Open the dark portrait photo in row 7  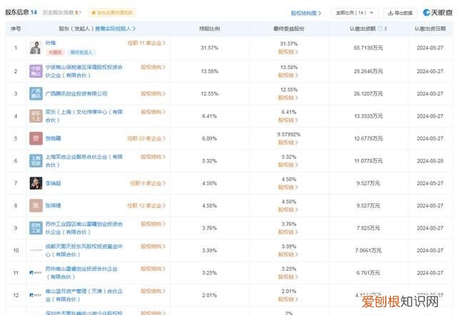coord(36,183)
